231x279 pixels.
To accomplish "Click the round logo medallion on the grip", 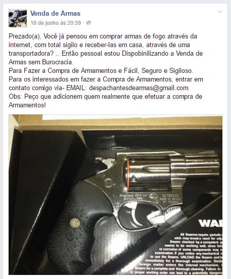I will click(74, 223).
